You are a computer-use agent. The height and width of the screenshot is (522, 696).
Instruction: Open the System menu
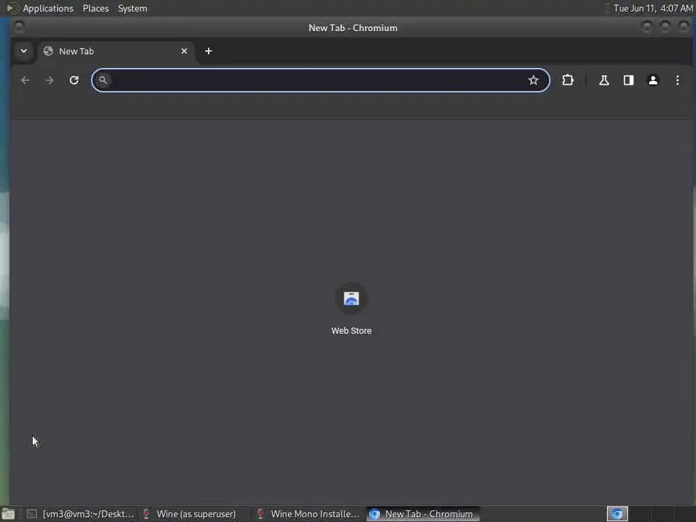133,8
